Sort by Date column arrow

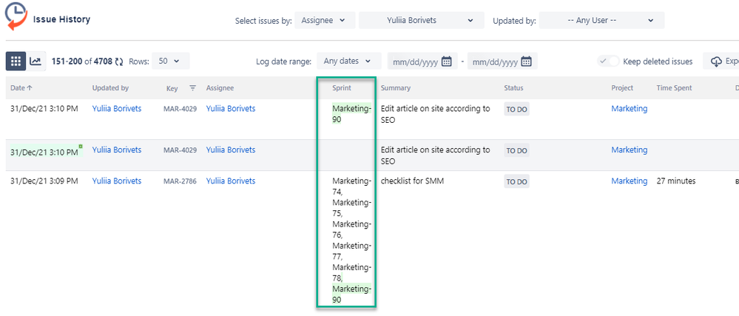point(30,88)
